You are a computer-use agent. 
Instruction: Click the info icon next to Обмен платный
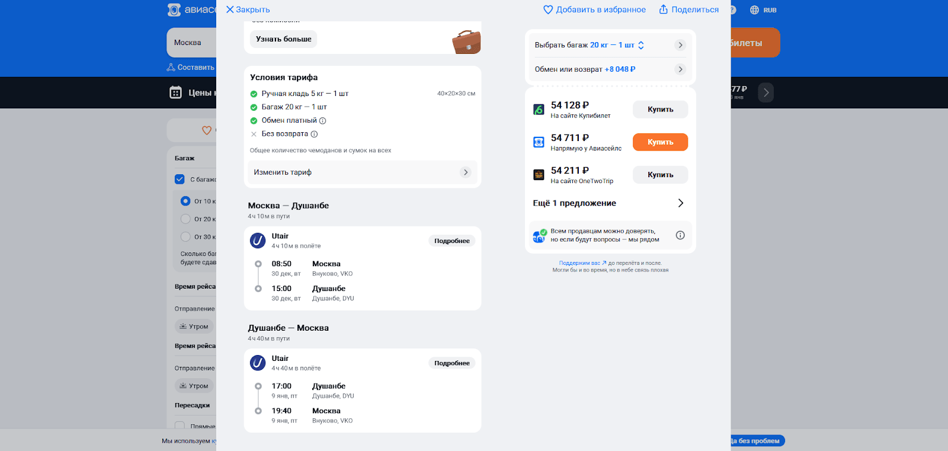[x=323, y=120]
